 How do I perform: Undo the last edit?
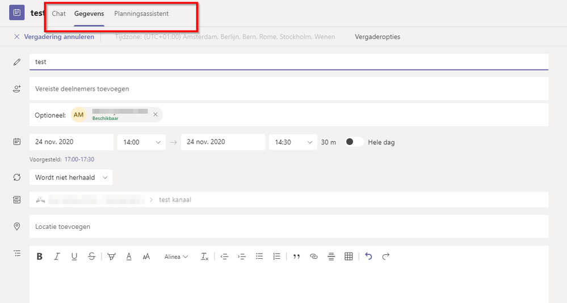(x=368, y=257)
